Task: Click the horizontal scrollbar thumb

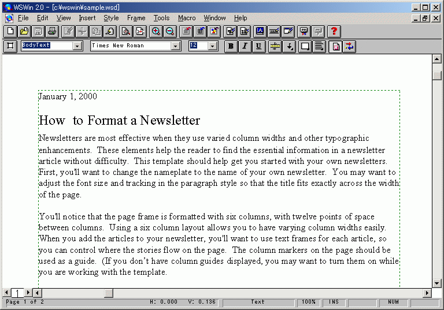Action: tap(109, 293)
